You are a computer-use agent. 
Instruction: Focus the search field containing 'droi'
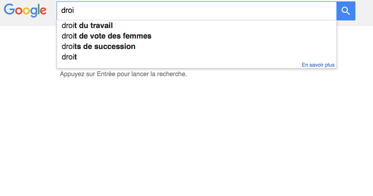click(x=197, y=11)
